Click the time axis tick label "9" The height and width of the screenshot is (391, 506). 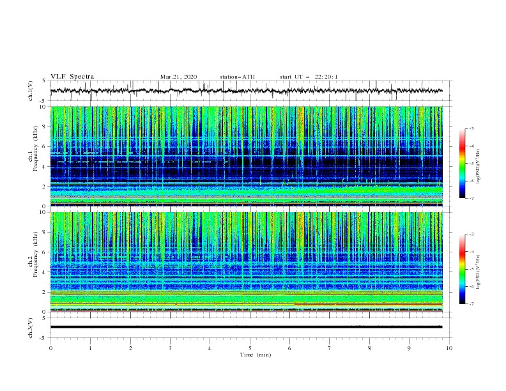[x=409, y=348]
